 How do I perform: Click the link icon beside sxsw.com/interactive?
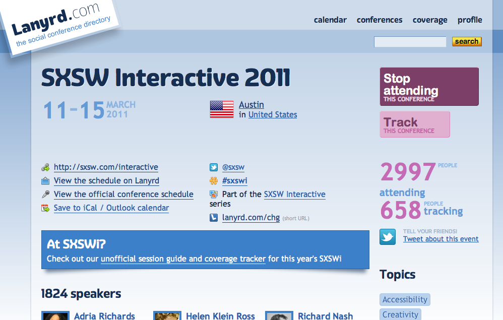pos(45,167)
